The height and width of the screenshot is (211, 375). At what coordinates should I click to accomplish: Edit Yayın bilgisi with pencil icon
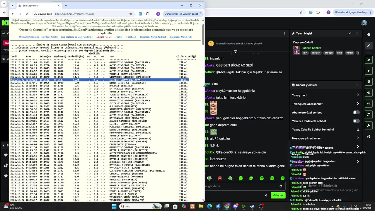pos(350,33)
